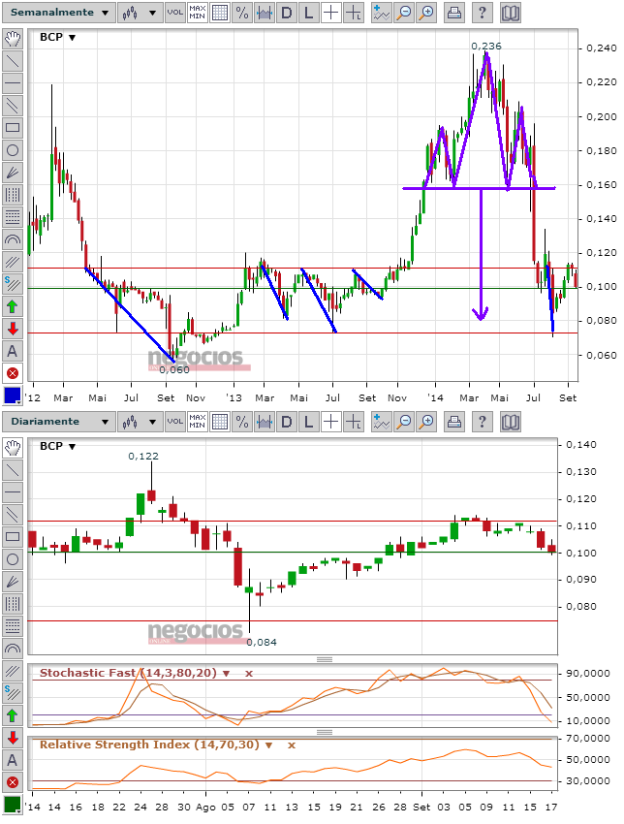This screenshot has height=824, width=624.
Task: Pick the green drawing color swatch
Action: [x=12, y=804]
